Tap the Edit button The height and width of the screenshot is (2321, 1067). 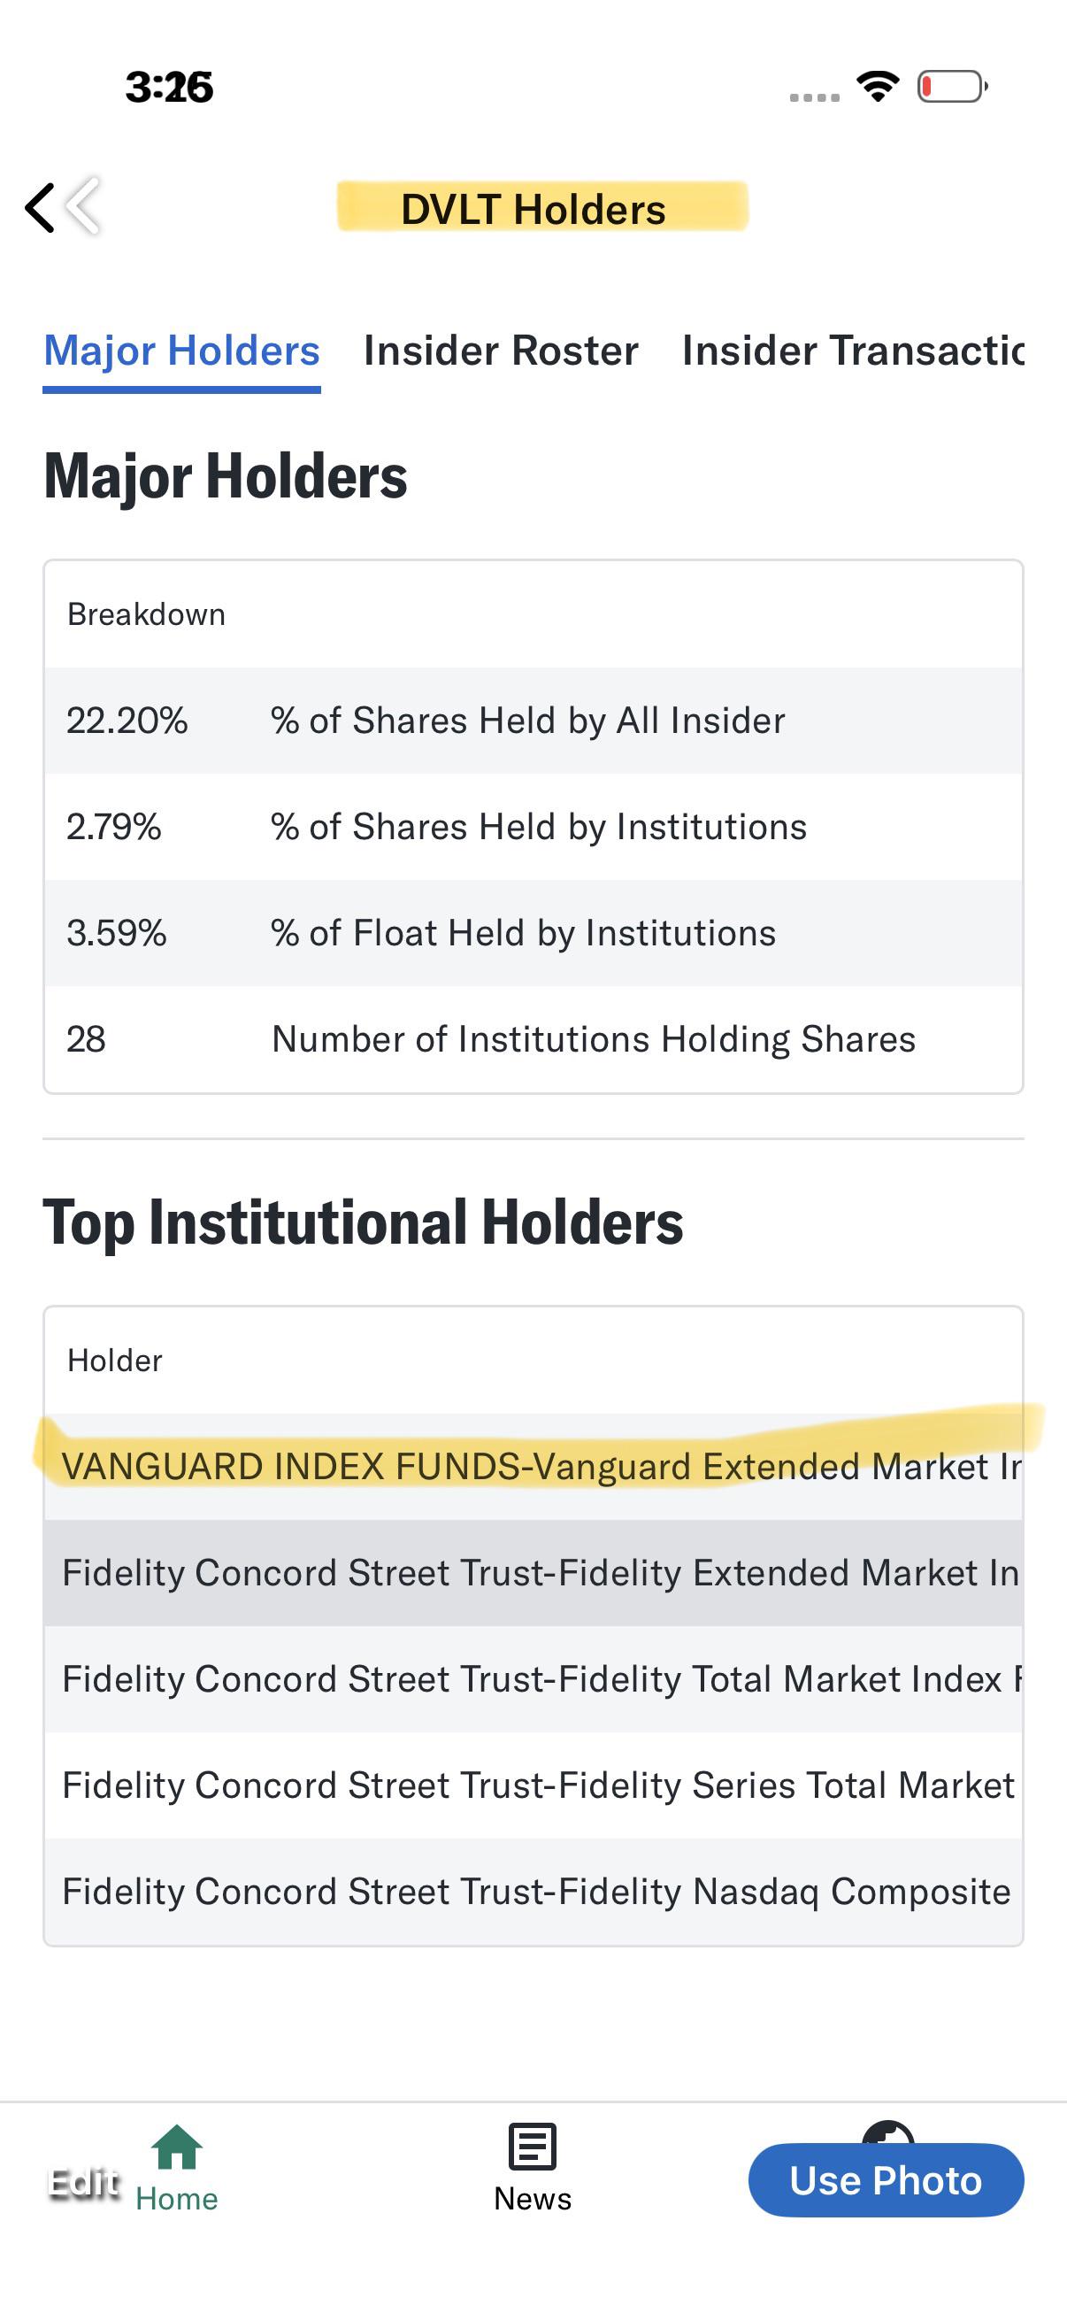(84, 2183)
